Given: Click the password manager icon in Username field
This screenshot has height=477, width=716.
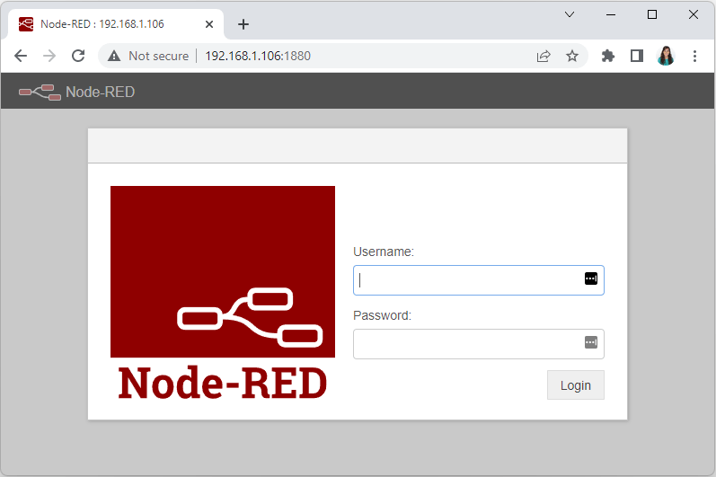Looking at the screenshot, I should coord(590,278).
